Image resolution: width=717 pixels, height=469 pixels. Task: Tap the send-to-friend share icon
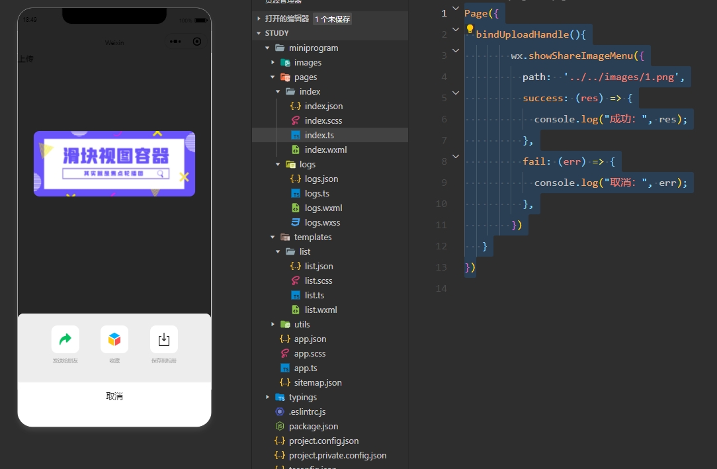[x=65, y=339]
